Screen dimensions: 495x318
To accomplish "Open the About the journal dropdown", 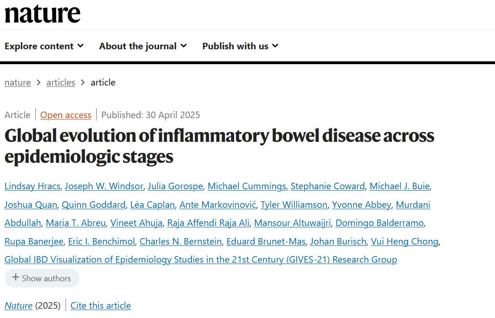I will coord(143,46).
